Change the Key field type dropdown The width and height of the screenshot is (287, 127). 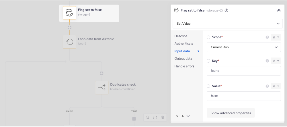pyautogui.click(x=276, y=61)
